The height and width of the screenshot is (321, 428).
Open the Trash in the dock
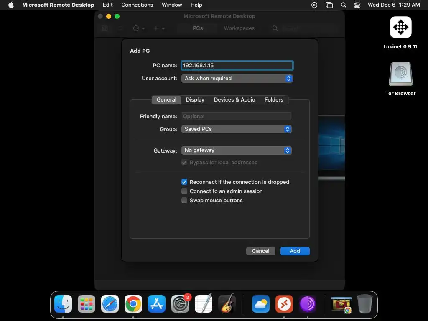click(364, 304)
